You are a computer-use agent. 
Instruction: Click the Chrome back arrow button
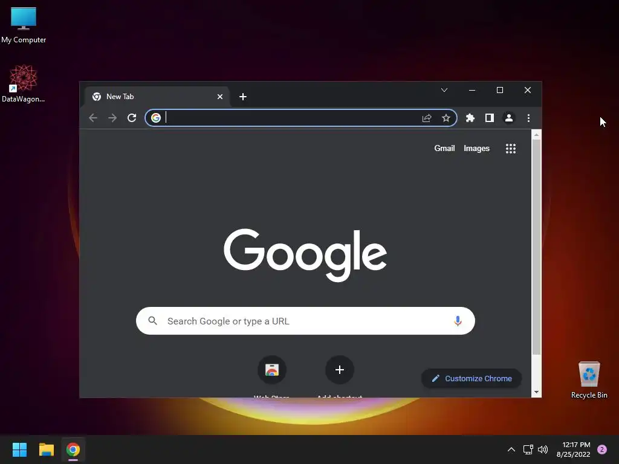pyautogui.click(x=93, y=118)
